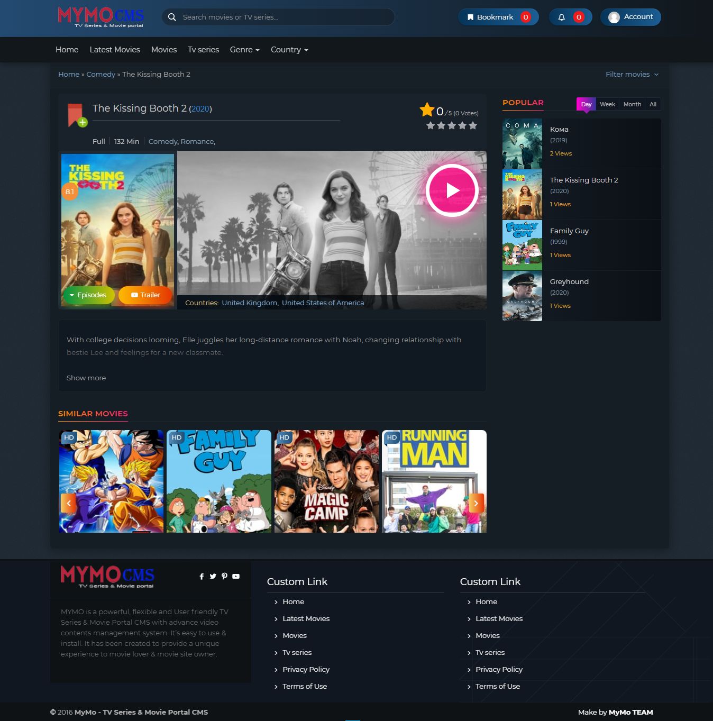
Task: Rate the movie three stars
Action: point(452,125)
